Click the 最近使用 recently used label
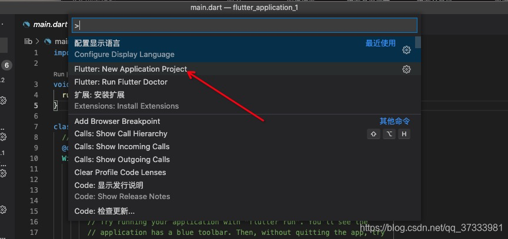This screenshot has width=508, height=239. point(380,43)
